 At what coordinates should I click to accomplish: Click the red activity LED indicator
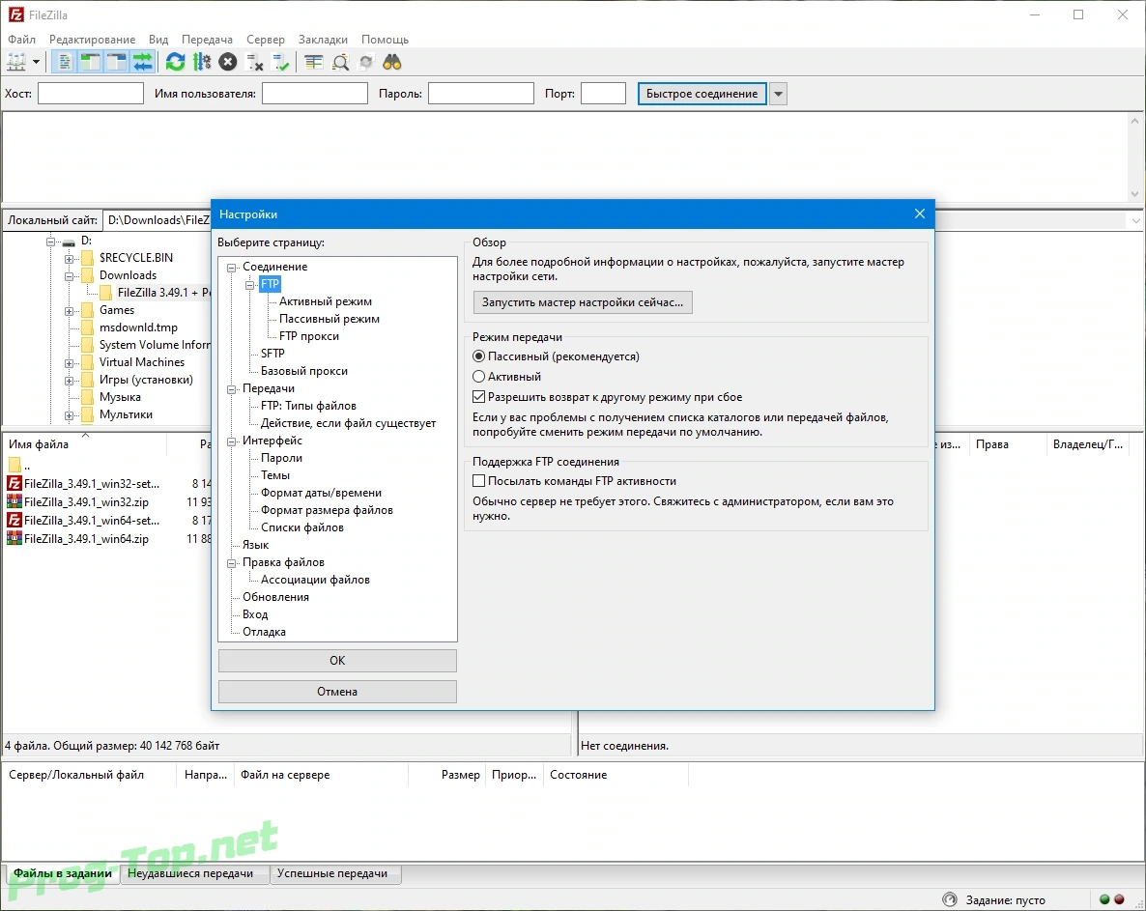pyautogui.click(x=1119, y=899)
